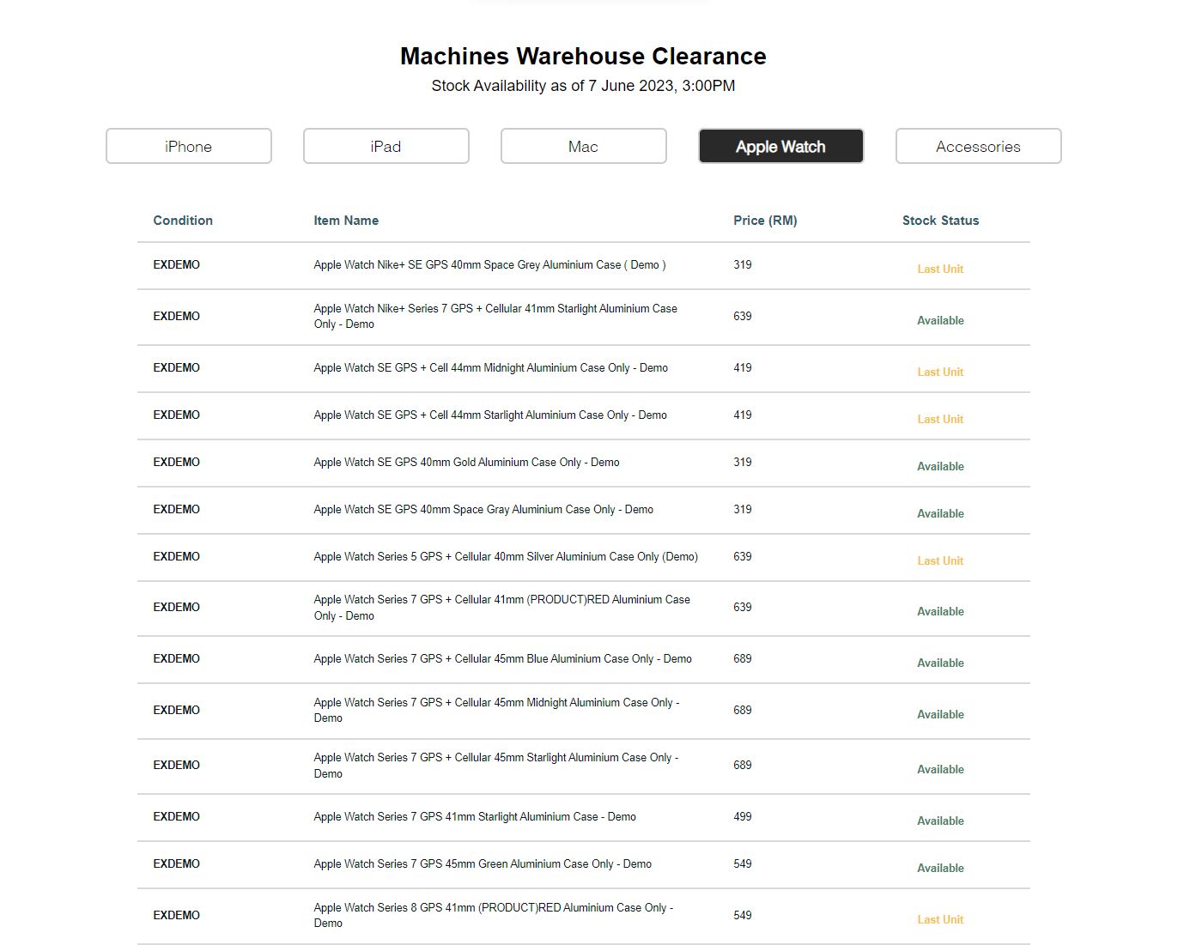
Task: Click the Item Name column header
Action: pos(346,221)
